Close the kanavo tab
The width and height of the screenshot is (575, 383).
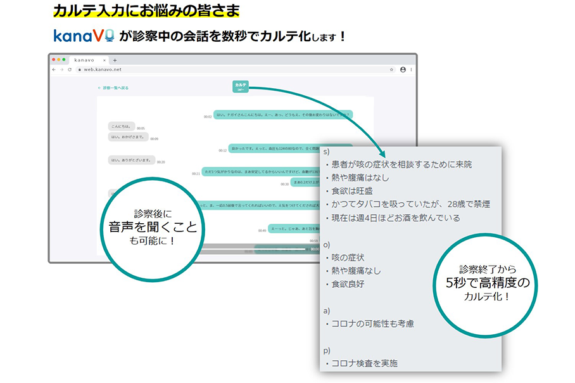point(104,60)
